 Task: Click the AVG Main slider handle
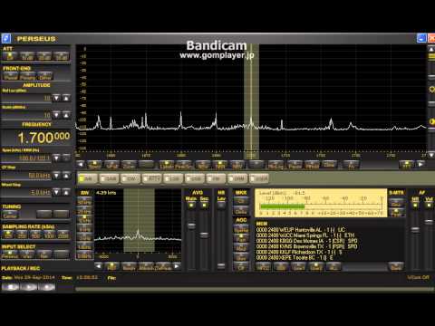point(191,225)
